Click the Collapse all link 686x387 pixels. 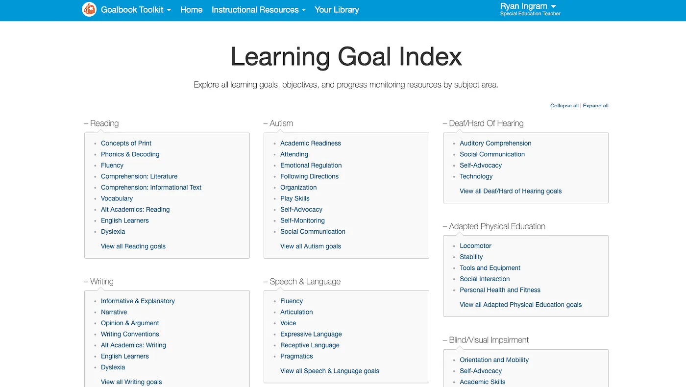[x=563, y=105]
